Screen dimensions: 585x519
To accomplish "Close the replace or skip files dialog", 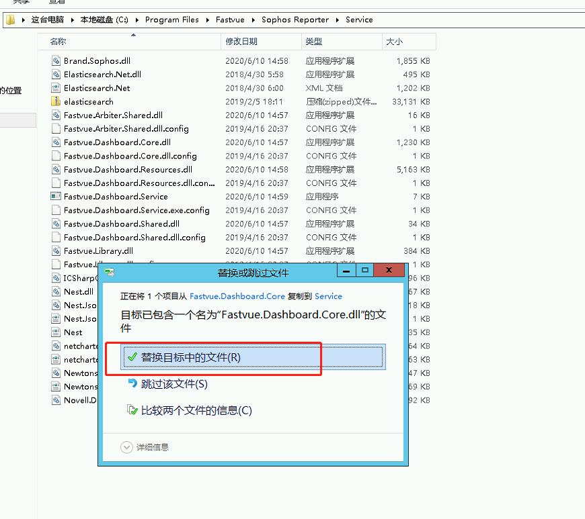I will tap(389, 270).
